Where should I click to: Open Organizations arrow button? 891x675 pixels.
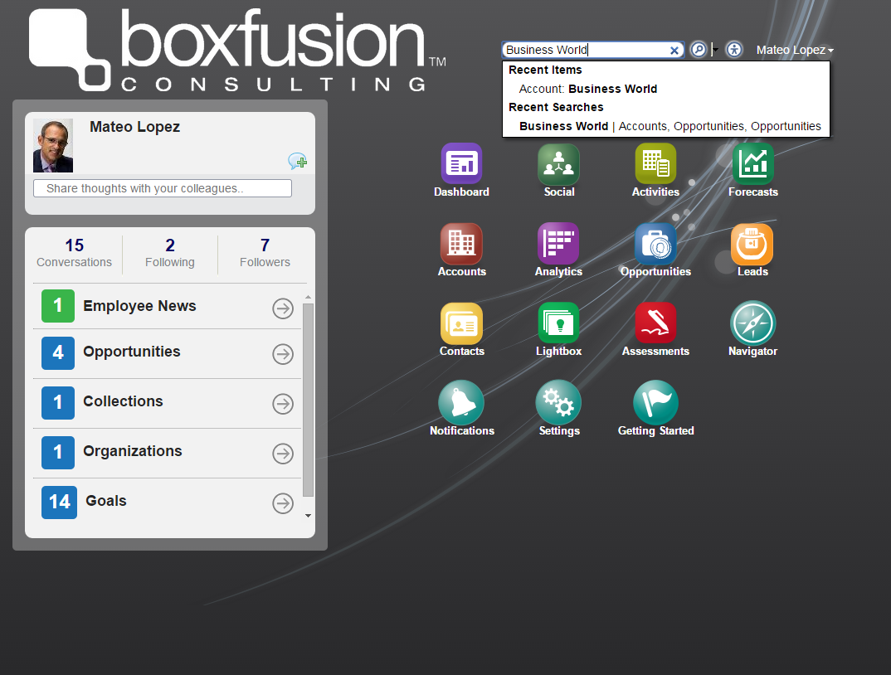283,454
